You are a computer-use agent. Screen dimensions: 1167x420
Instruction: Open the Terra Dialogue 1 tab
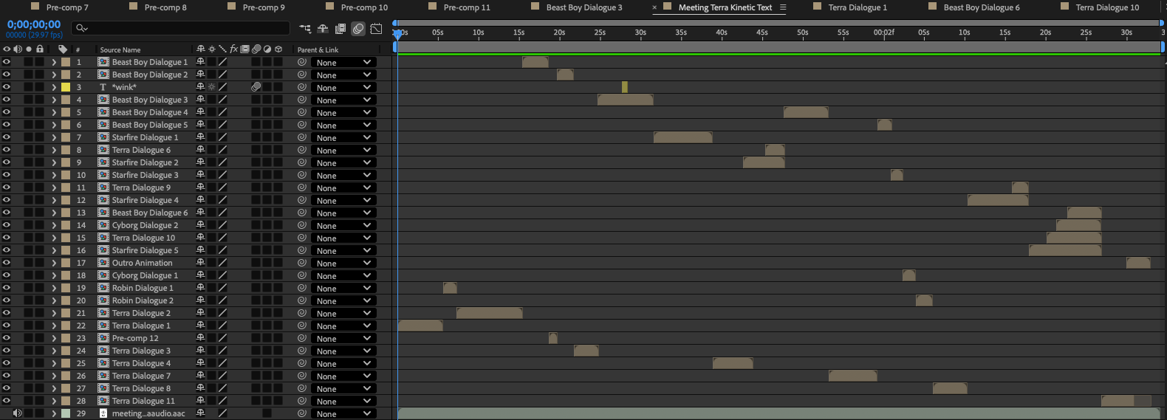pyautogui.click(x=858, y=7)
